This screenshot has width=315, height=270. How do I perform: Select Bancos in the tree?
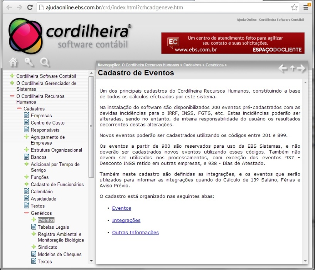coord(39,157)
